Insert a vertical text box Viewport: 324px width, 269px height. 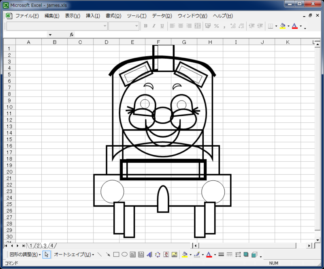pos(141,254)
